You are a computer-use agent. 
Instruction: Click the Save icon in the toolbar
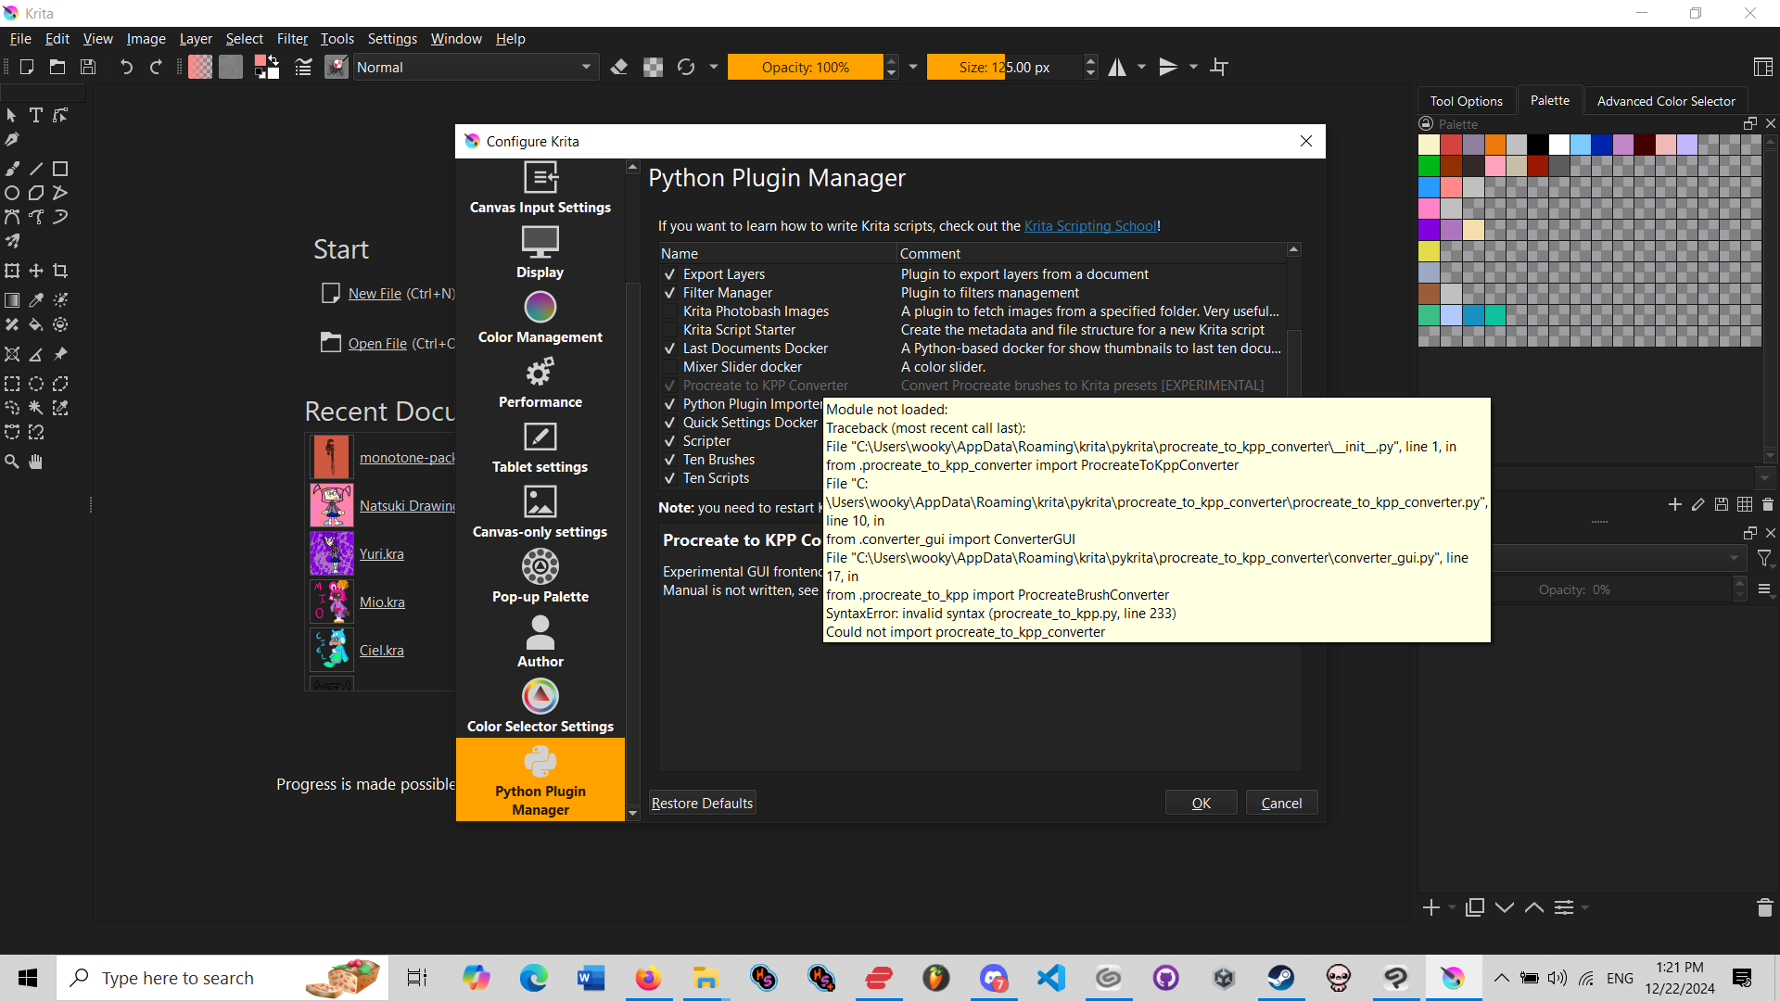(88, 67)
